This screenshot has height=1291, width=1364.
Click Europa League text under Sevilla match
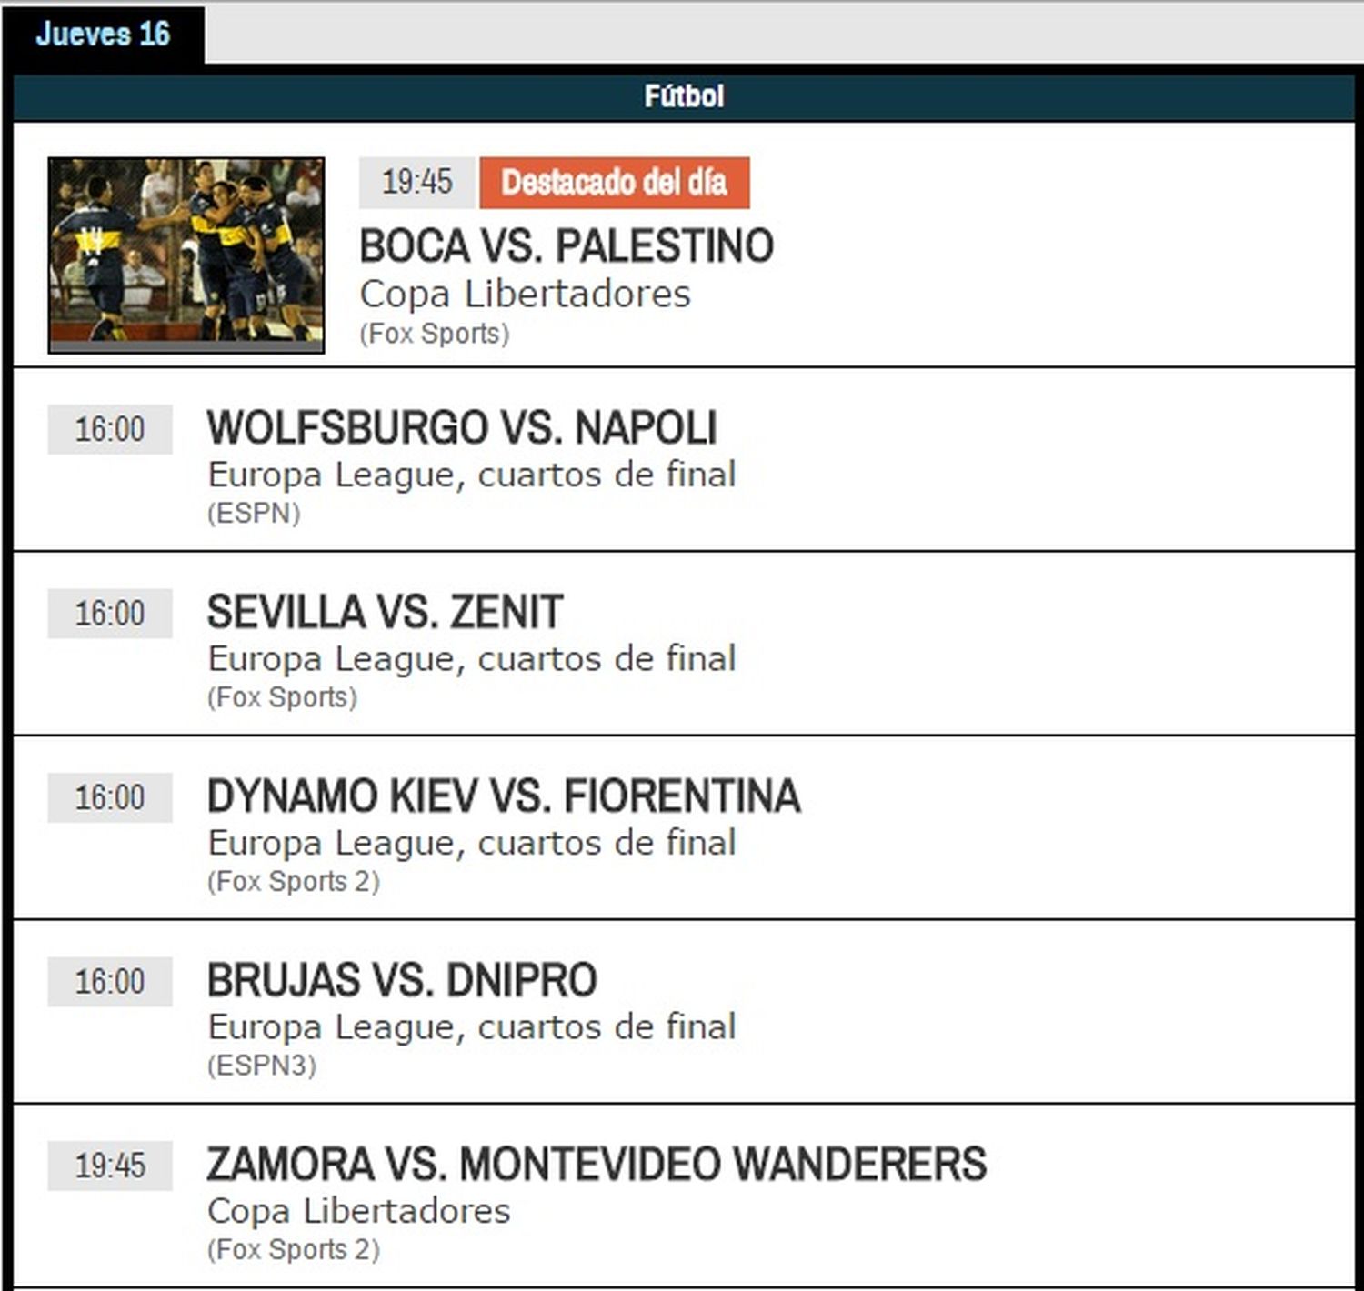pos(471,659)
